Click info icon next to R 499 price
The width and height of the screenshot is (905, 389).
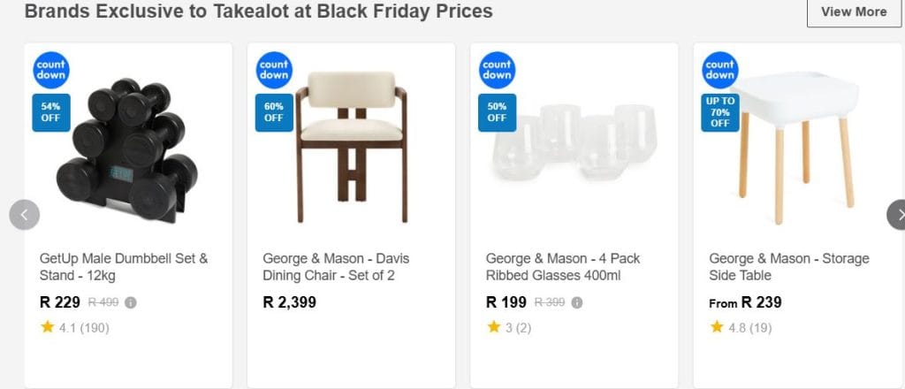pos(131,302)
